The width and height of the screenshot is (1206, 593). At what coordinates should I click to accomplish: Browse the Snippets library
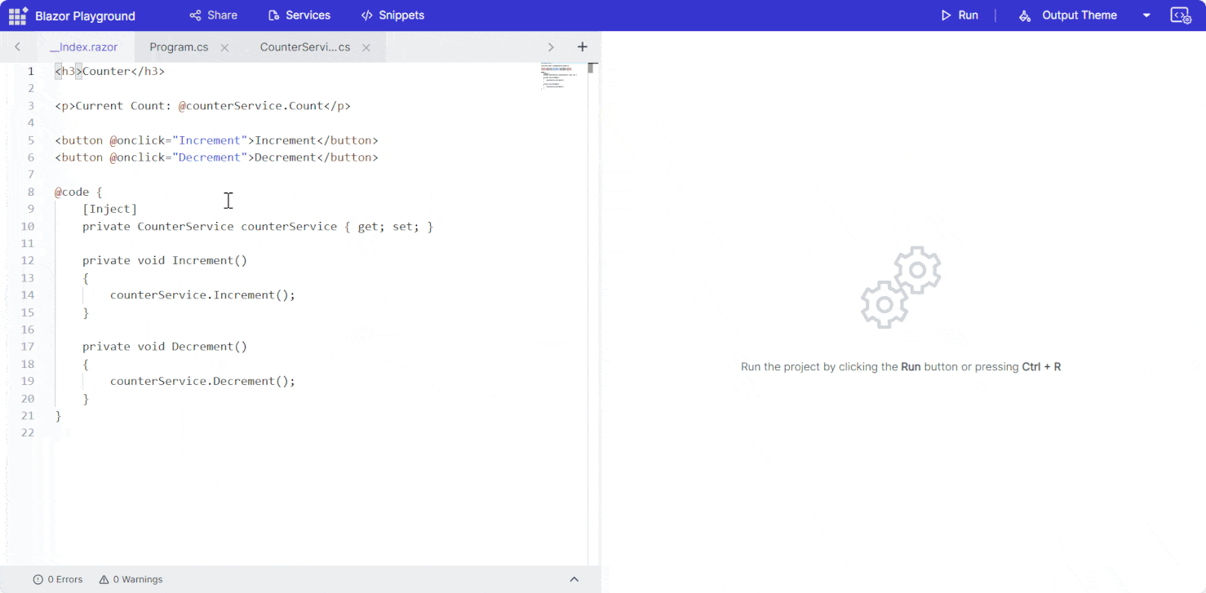[x=392, y=15]
